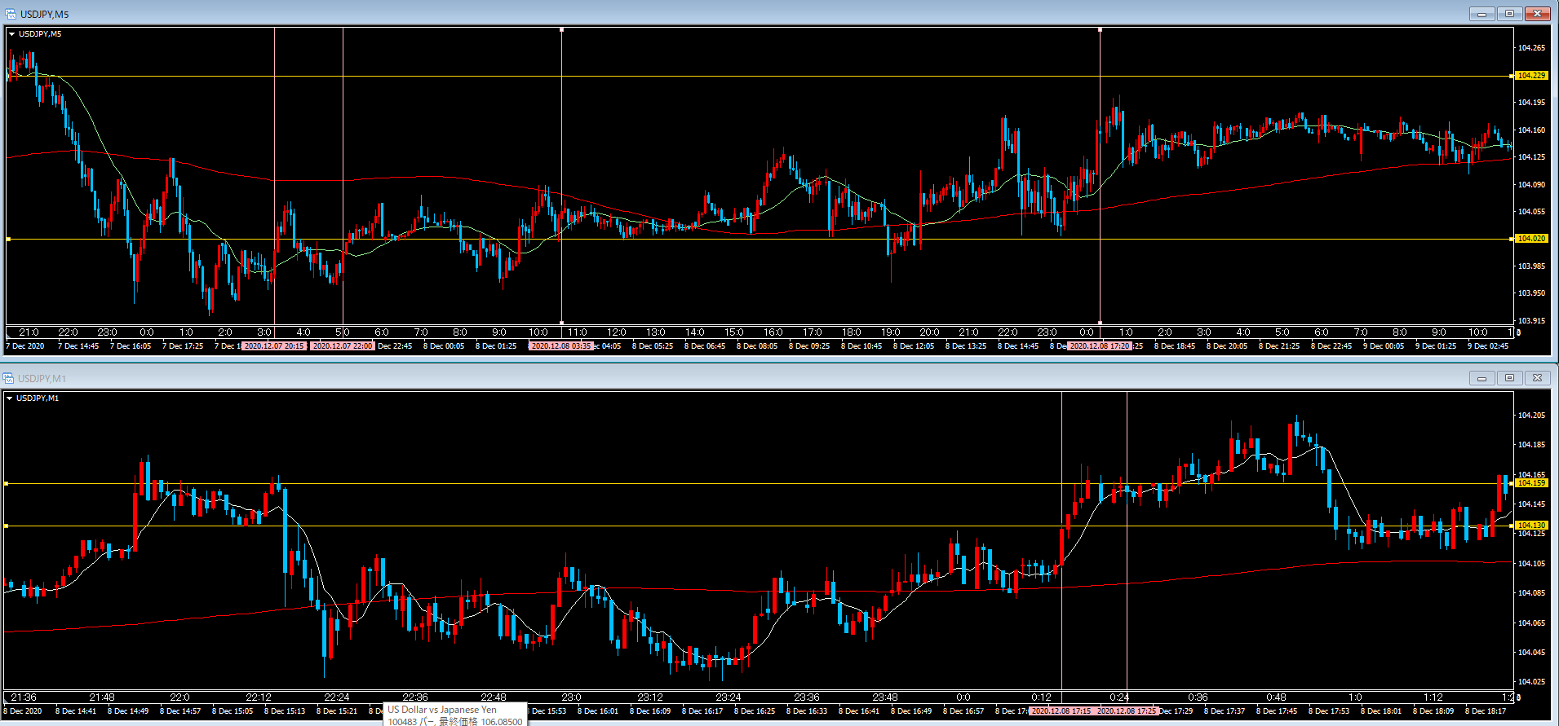Viewport: 1559px width, 726px height.
Task: Expand the USDJPY,M1 chart dropdown triangle
Action: [10, 398]
